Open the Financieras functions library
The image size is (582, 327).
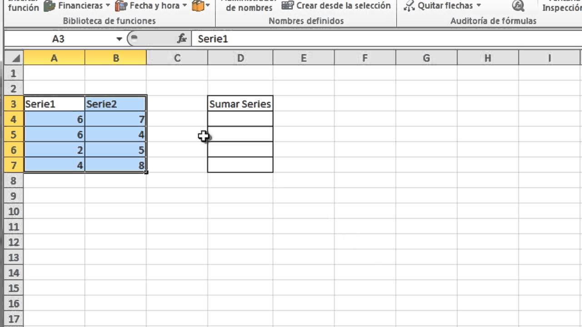[x=76, y=6]
